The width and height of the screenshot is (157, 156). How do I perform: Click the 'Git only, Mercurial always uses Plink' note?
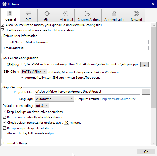[x=83, y=72]
